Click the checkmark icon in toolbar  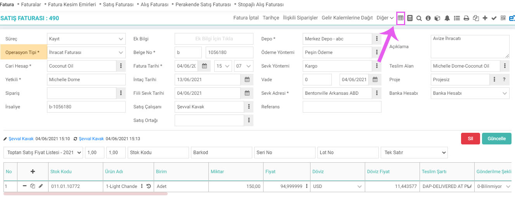coord(494,18)
